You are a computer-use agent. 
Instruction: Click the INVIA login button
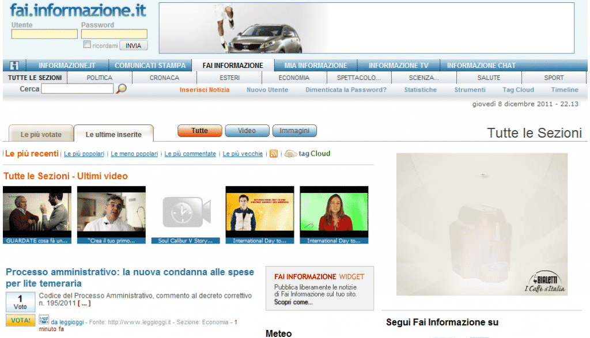coord(134,45)
